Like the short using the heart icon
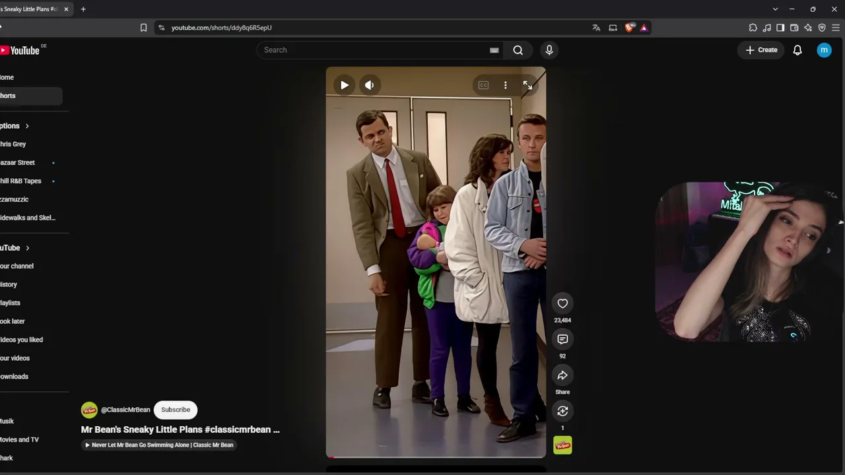Screen dimensions: 845x475 click(x=562, y=303)
